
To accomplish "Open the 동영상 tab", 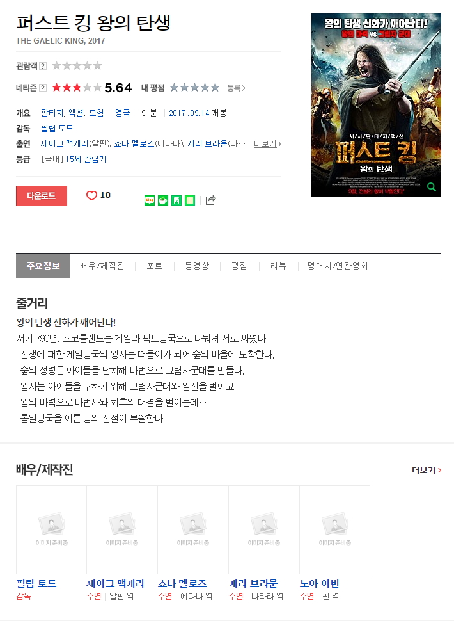I will (197, 266).
